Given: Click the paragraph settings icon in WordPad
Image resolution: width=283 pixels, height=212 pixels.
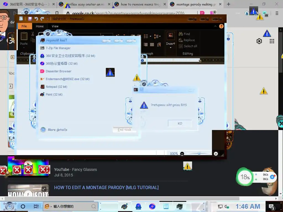Looking at the screenshot, I should click(x=159, y=44).
